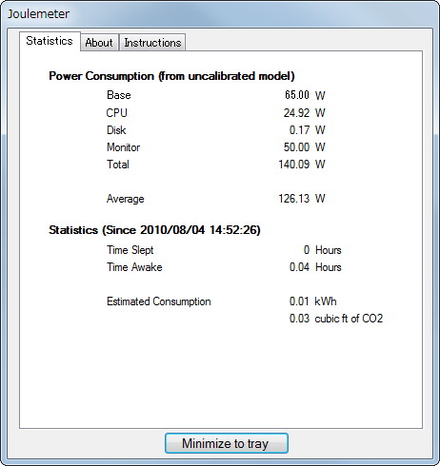Click the 0.04 Hours awake value
Viewport: 440px width, 466px height.
315,267
